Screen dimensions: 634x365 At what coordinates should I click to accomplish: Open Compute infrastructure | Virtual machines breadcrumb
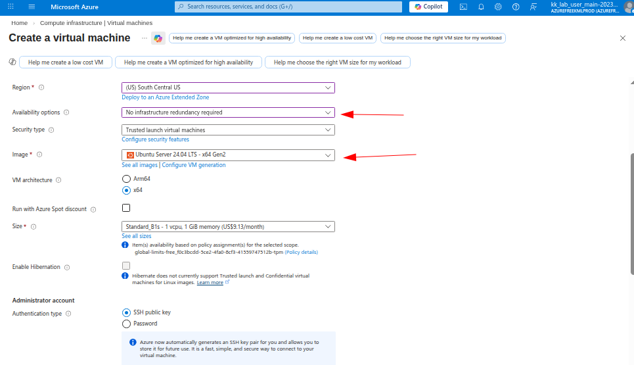click(x=96, y=23)
